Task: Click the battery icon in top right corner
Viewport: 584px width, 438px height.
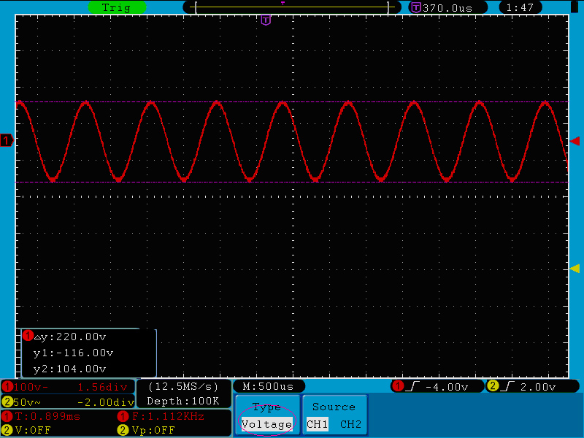Action: 575,7
